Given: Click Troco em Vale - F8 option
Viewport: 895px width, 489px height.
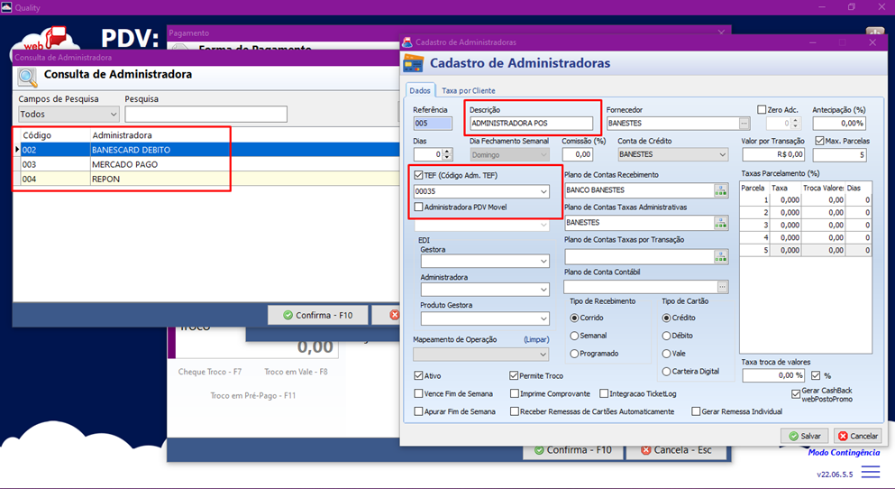Looking at the screenshot, I should [296, 372].
